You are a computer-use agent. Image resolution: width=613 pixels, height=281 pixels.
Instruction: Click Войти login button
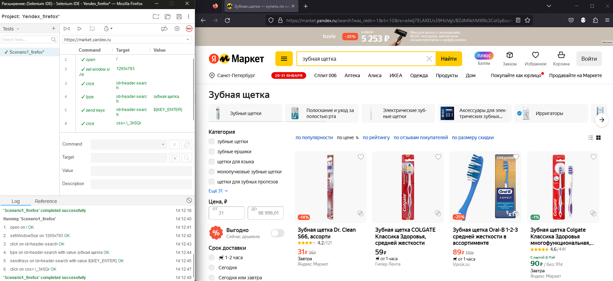(589, 59)
